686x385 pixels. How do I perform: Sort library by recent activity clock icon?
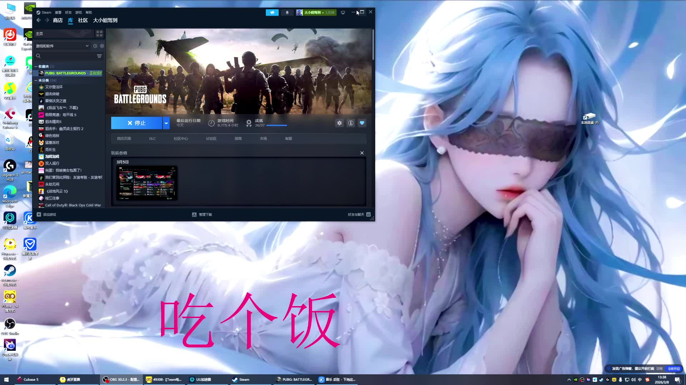pyautogui.click(x=95, y=46)
